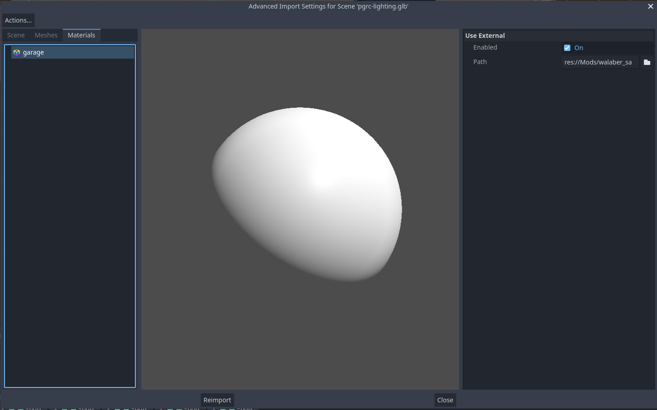Click the garage material icon
This screenshot has height=410, width=657.
(17, 52)
